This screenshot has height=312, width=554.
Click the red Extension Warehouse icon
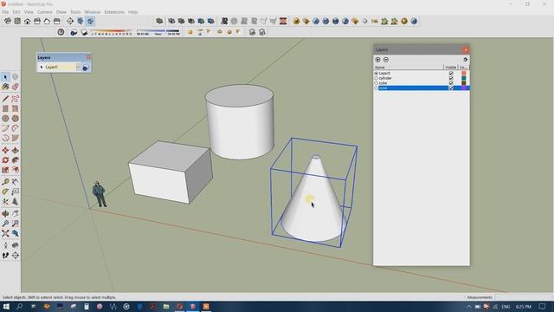tap(283, 21)
